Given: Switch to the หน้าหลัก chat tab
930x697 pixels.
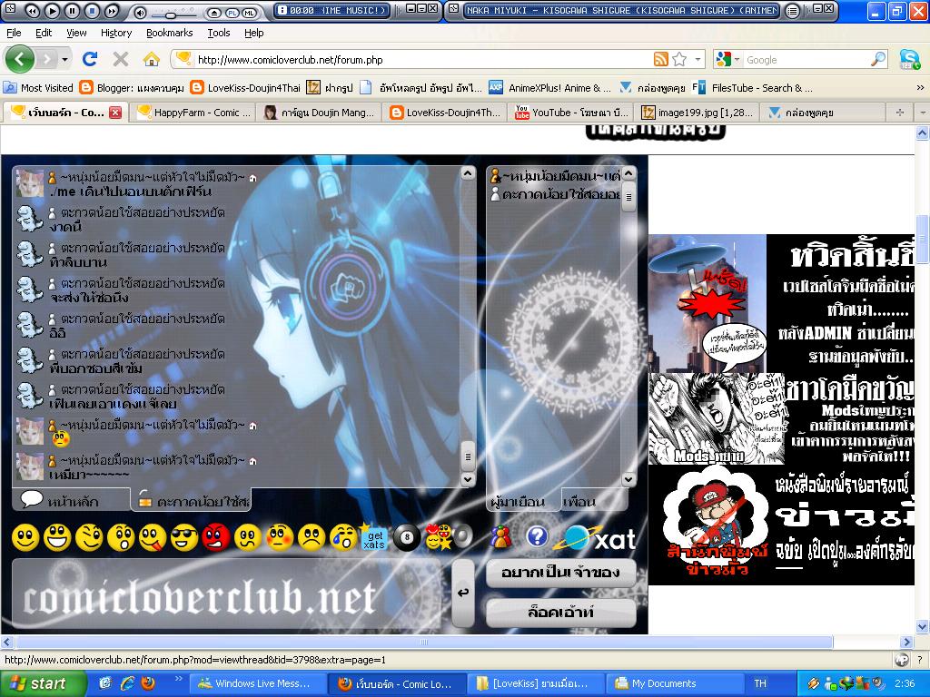Looking at the screenshot, I should point(70,500).
